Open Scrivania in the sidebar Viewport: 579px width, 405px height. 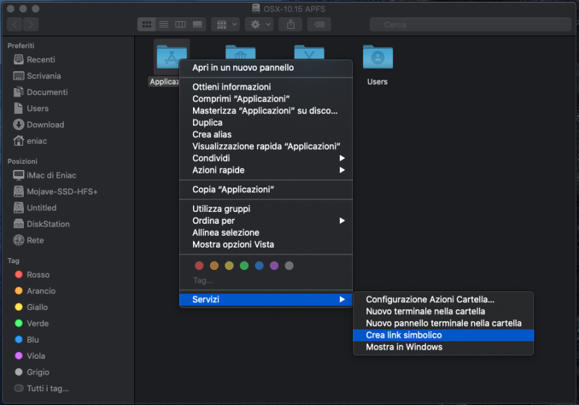[x=37, y=76]
